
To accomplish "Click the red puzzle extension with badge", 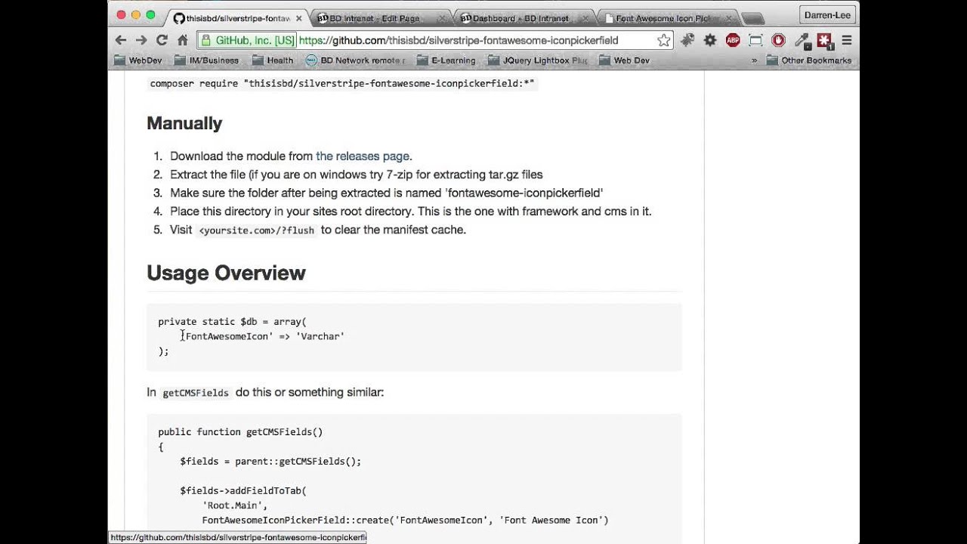I will (x=824, y=40).
